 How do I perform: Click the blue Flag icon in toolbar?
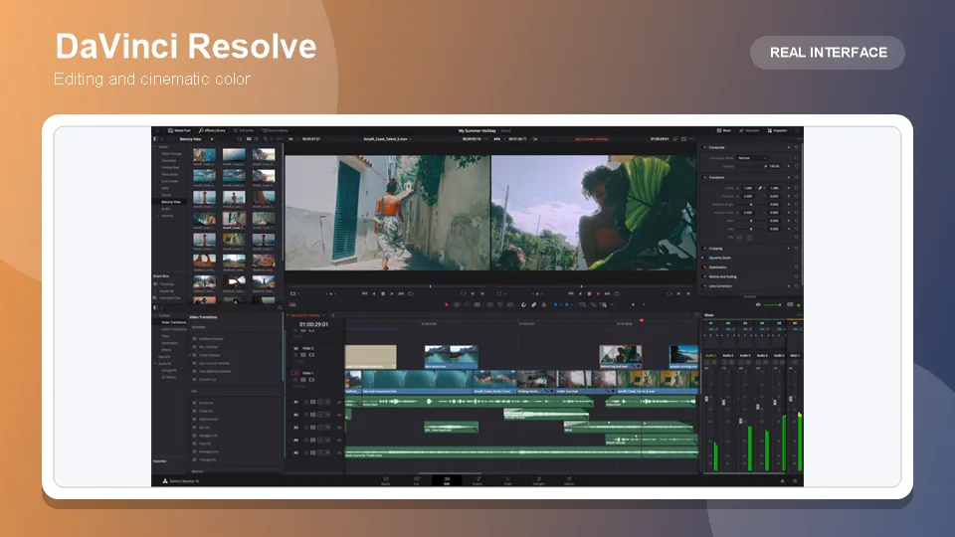click(555, 304)
